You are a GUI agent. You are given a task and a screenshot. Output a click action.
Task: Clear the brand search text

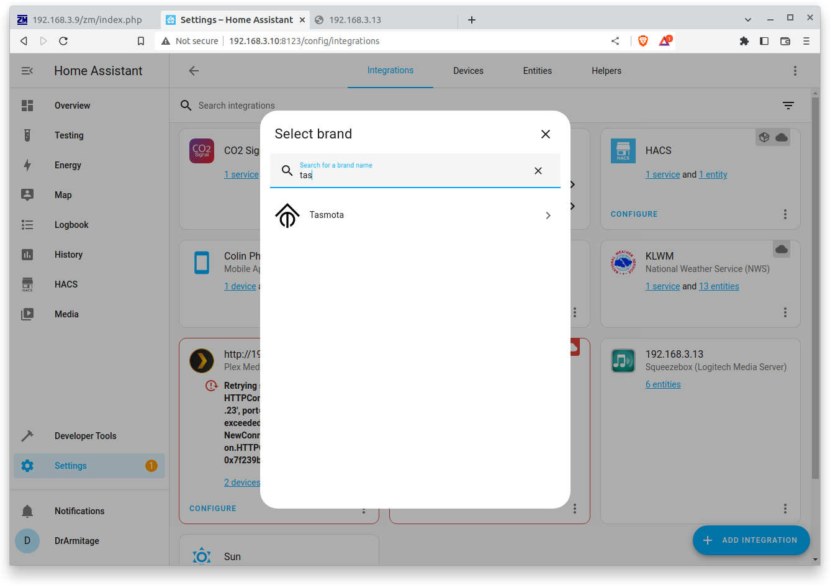(538, 171)
